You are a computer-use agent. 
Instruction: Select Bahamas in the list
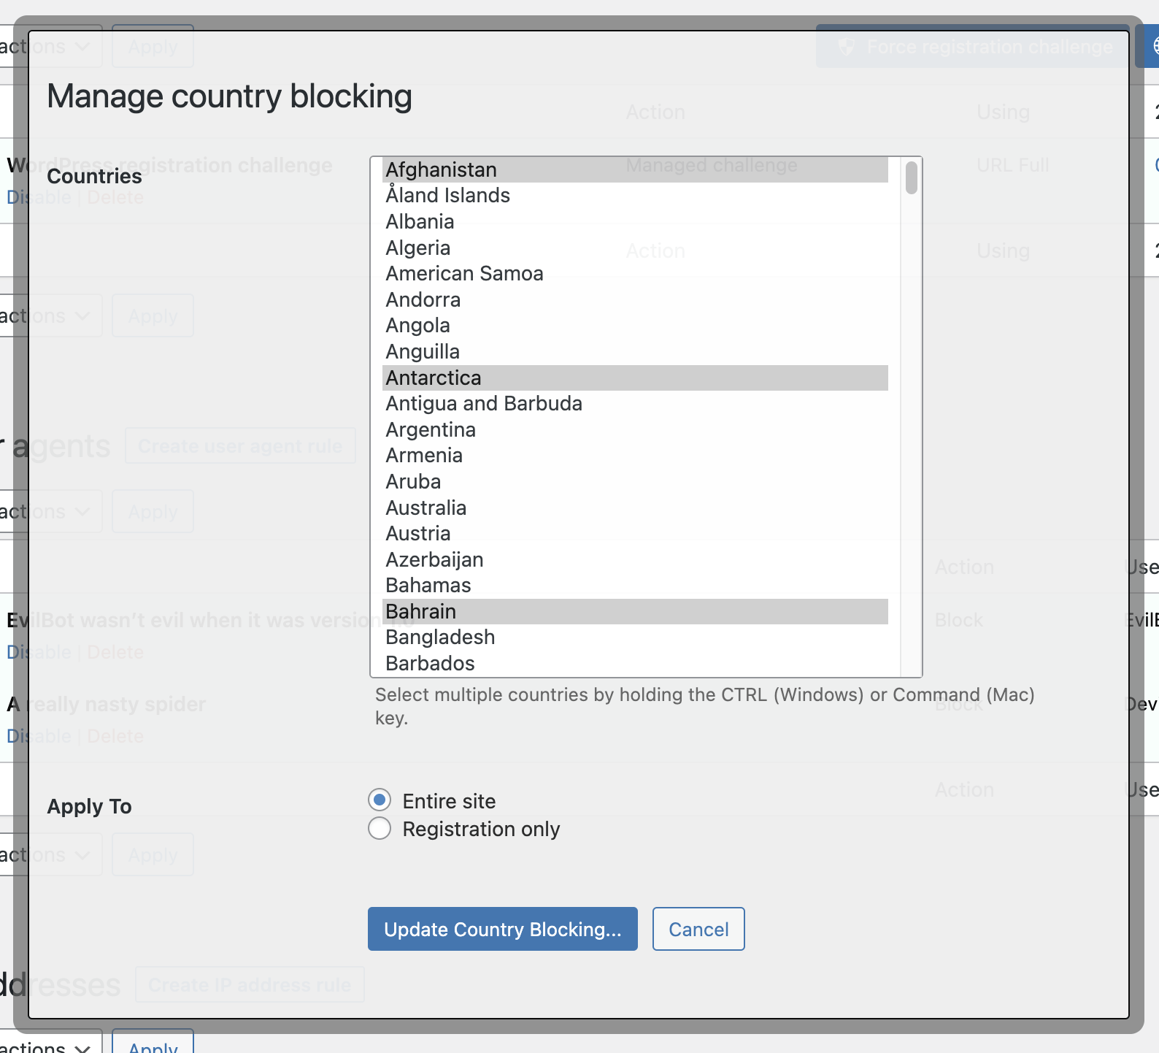pyautogui.click(x=635, y=586)
